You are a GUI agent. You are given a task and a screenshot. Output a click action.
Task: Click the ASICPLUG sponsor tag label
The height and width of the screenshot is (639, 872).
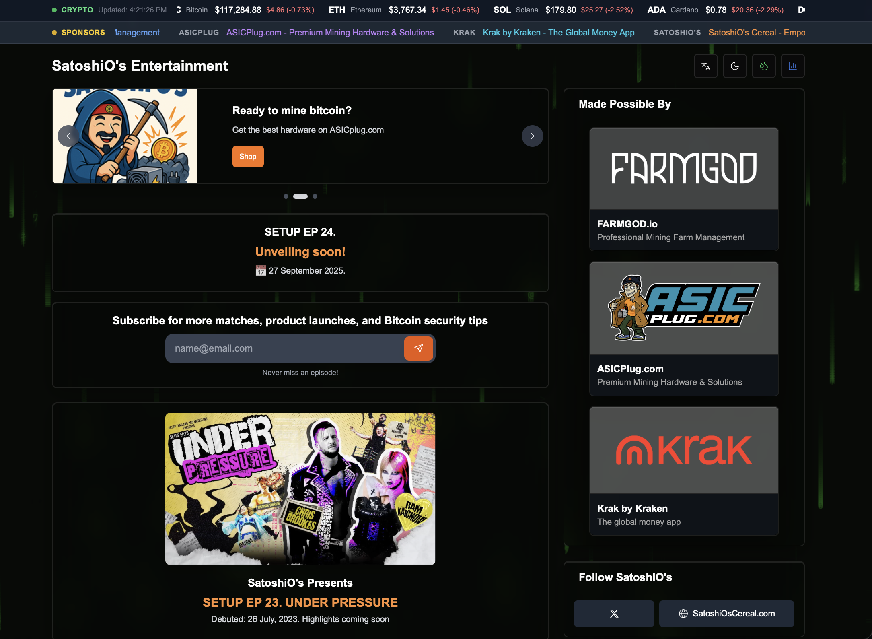tap(199, 33)
